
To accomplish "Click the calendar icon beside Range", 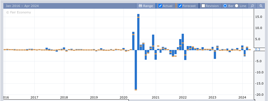I will [x=141, y=6].
